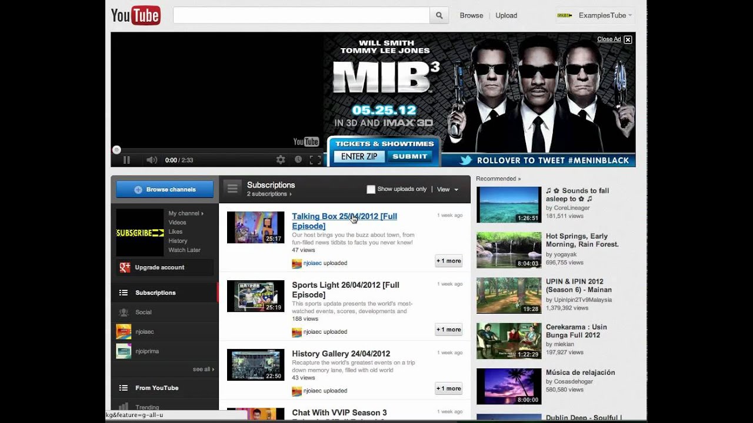This screenshot has height=423, width=753.
Task: Open the Talking Box video thumbnail
Action: 255,227
